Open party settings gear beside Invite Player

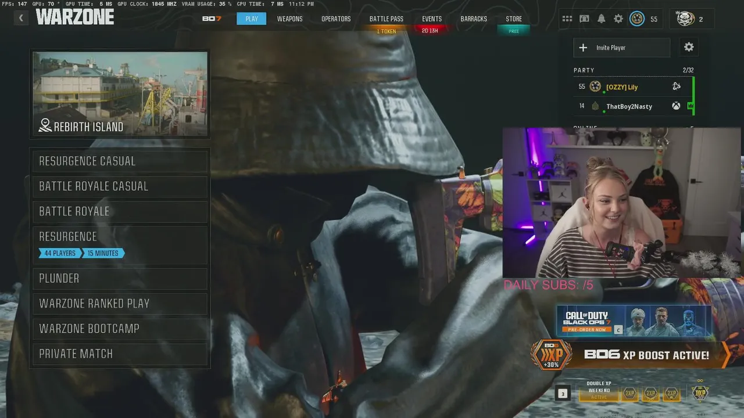coord(689,47)
